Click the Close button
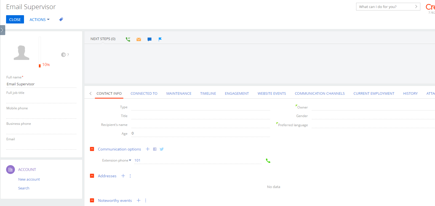The height and width of the screenshot is (206, 435). tap(15, 20)
